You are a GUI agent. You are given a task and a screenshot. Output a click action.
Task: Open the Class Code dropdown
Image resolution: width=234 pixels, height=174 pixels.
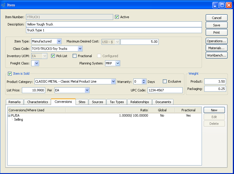(x=80, y=49)
